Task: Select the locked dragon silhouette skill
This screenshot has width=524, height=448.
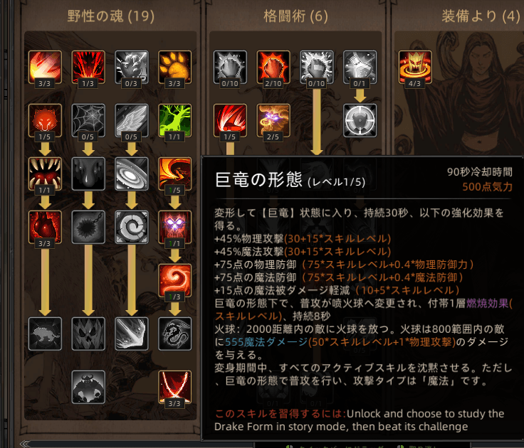Action: 174,334
